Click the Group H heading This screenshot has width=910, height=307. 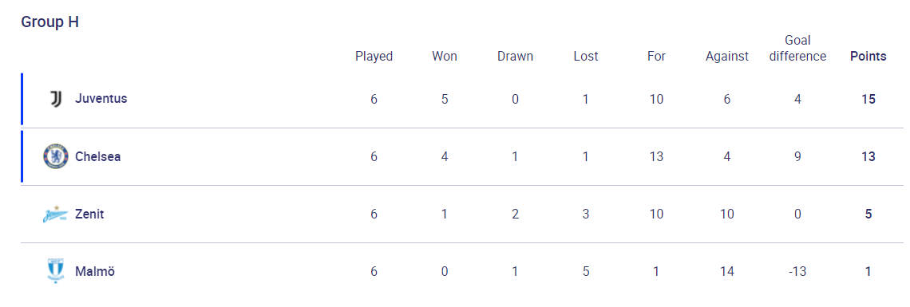pos(50,22)
